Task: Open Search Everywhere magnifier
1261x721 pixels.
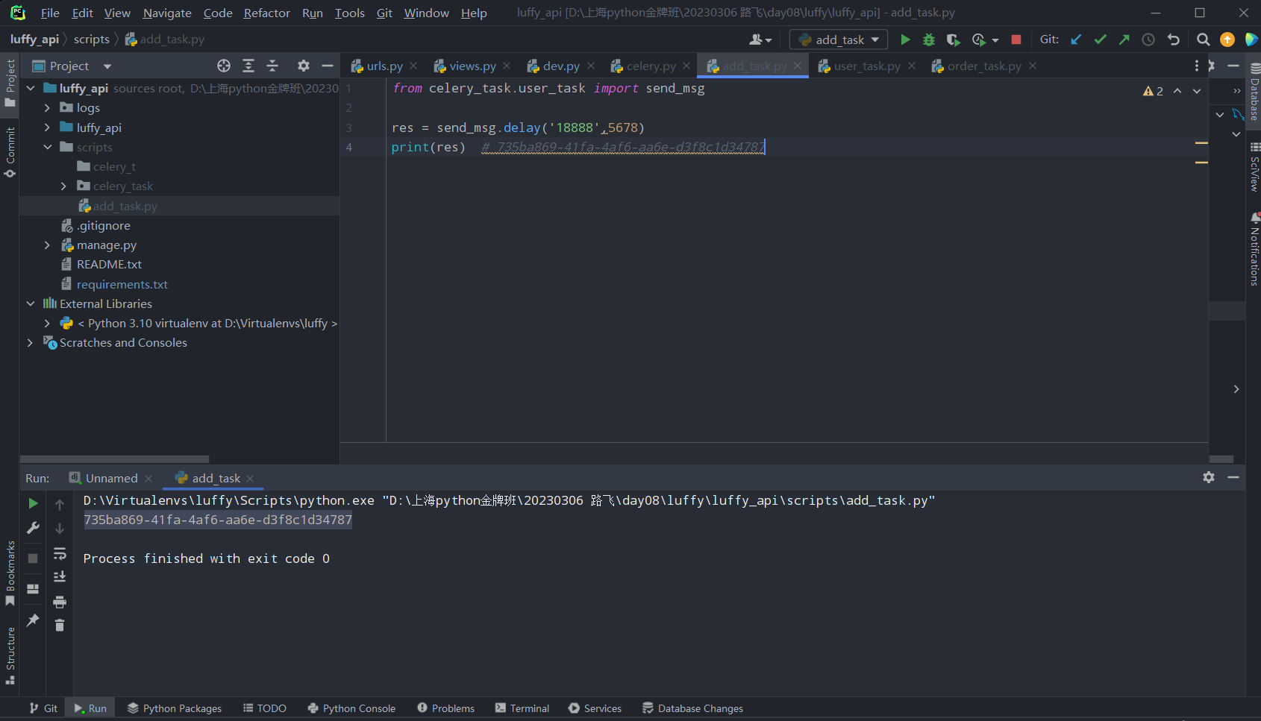Action: point(1203,40)
